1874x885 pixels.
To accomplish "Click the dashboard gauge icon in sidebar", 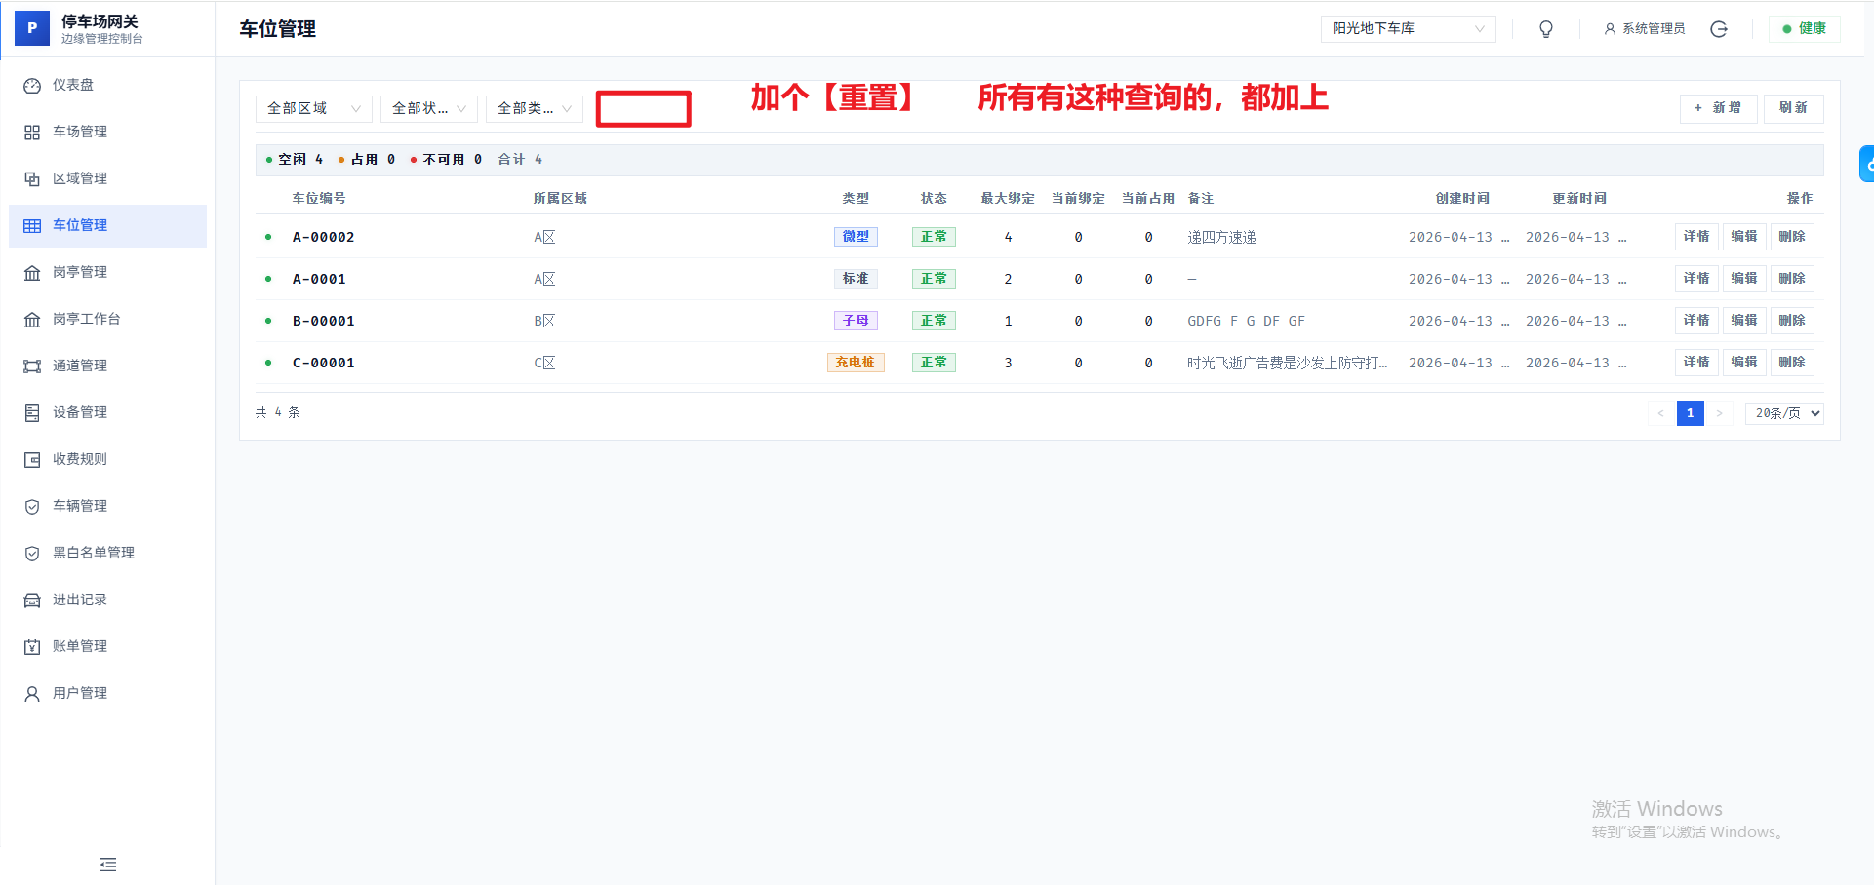I will point(32,86).
